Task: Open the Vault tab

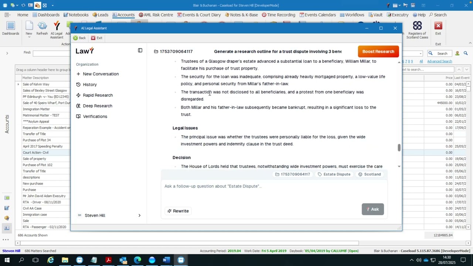Action: (x=375, y=15)
